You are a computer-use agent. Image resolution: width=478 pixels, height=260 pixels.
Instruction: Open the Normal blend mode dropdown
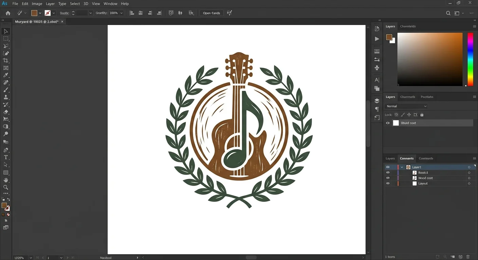pos(406,106)
